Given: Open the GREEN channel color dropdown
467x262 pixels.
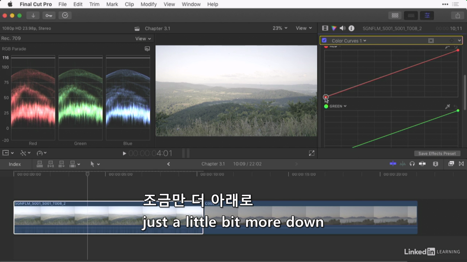Looking at the screenshot, I should [x=338, y=106].
